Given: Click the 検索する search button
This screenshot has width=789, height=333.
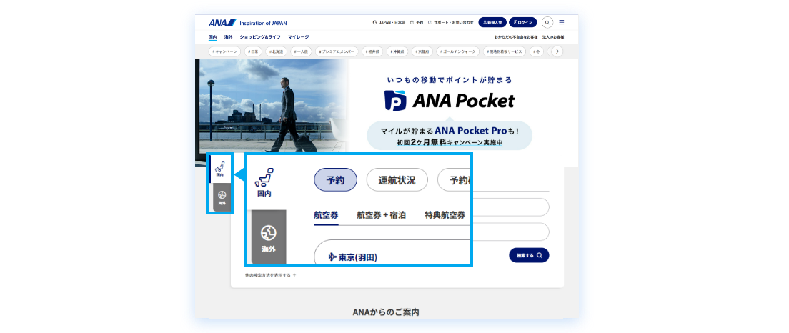Looking at the screenshot, I should 529,255.
